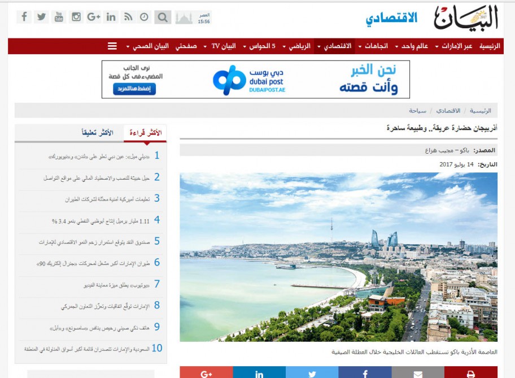Click the اضغط هنا للمزيد banner button
The width and height of the screenshot is (515, 378).
point(134,89)
